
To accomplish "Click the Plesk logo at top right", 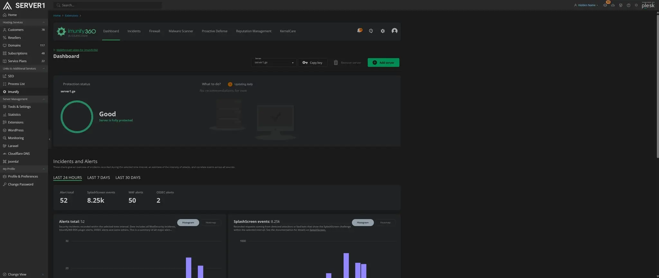I will pyautogui.click(x=648, y=5).
